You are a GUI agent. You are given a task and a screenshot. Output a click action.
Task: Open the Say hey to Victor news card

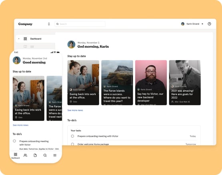coord(151,82)
